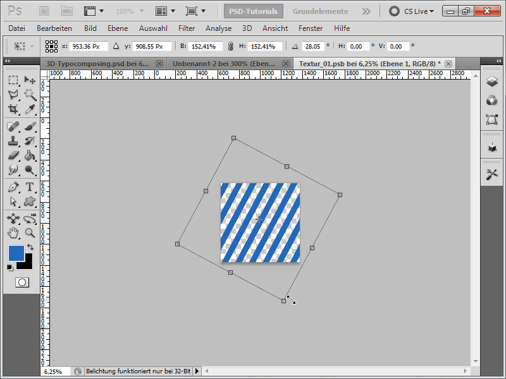The width and height of the screenshot is (506, 379).
Task: Set reference point location grid
Action: [51, 46]
